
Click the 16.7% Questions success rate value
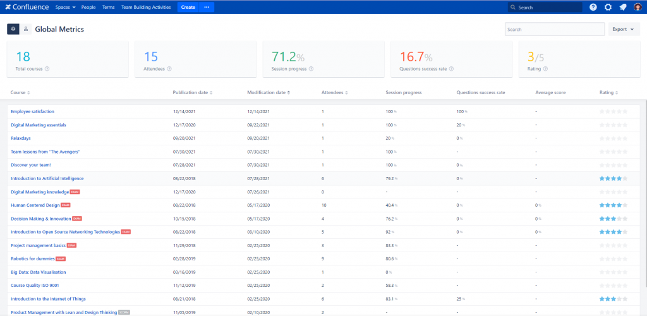tap(416, 57)
